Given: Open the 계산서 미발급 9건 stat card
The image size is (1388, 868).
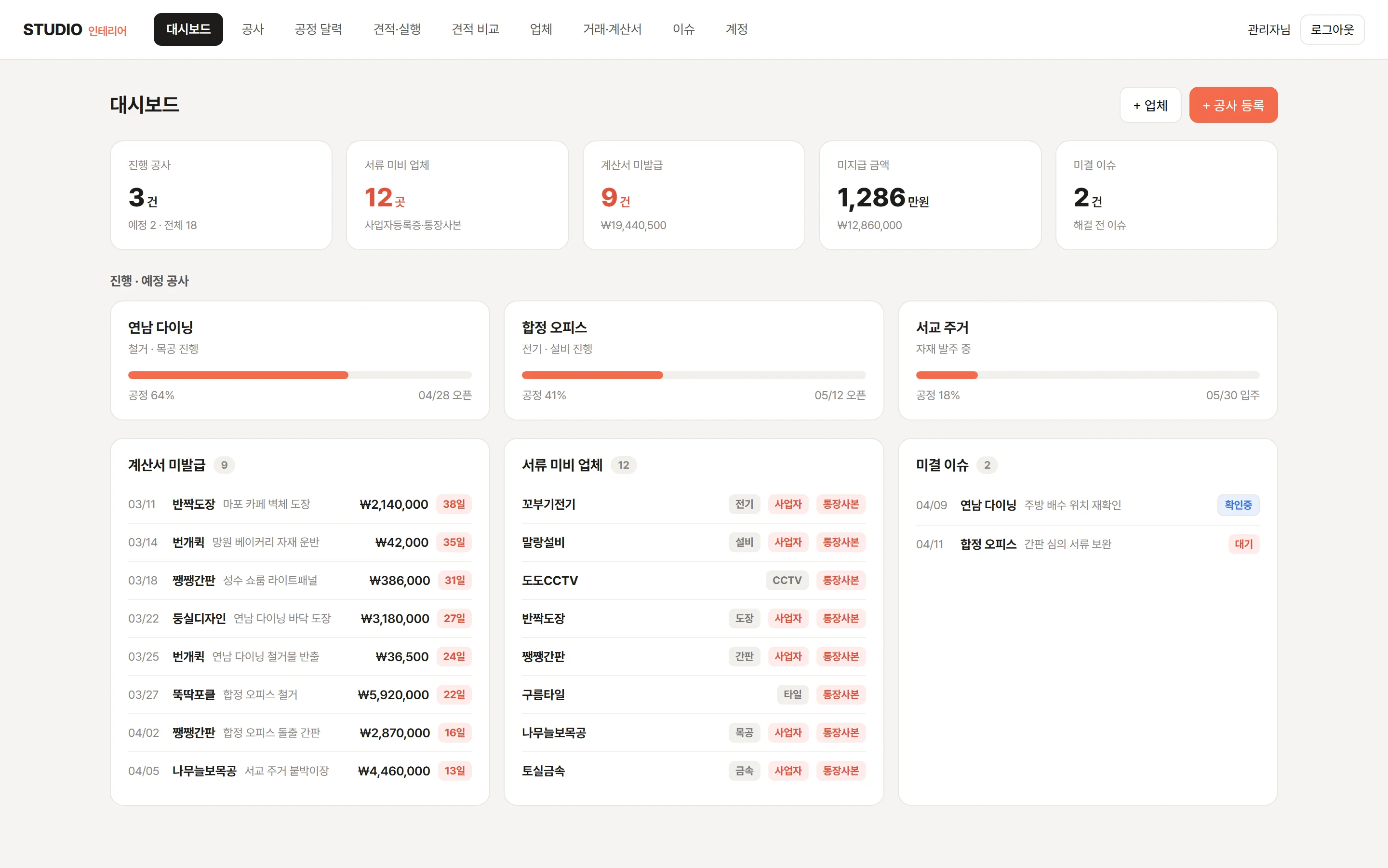Looking at the screenshot, I should click(694, 195).
